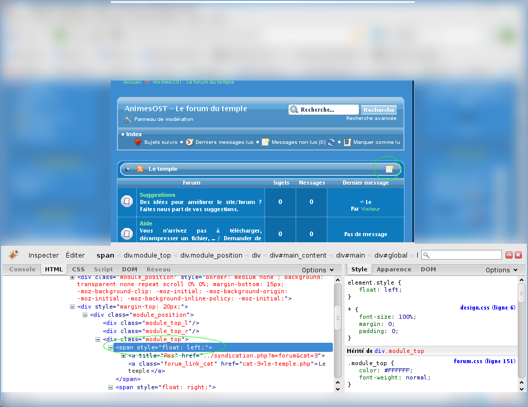This screenshot has width=528, height=407.
Task: Click the Marquer comme lu bookmark icon
Action: tap(347, 142)
